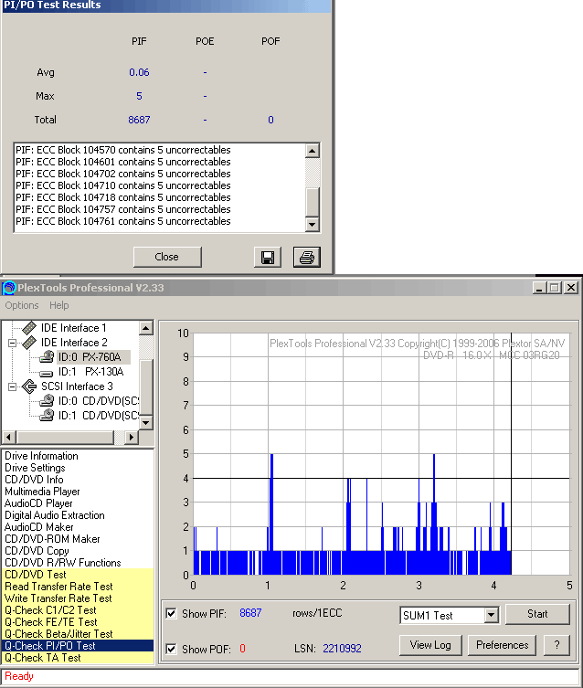The width and height of the screenshot is (583, 688).
Task: Click the printer icon in PI/PO Test Results
Action: point(307,257)
